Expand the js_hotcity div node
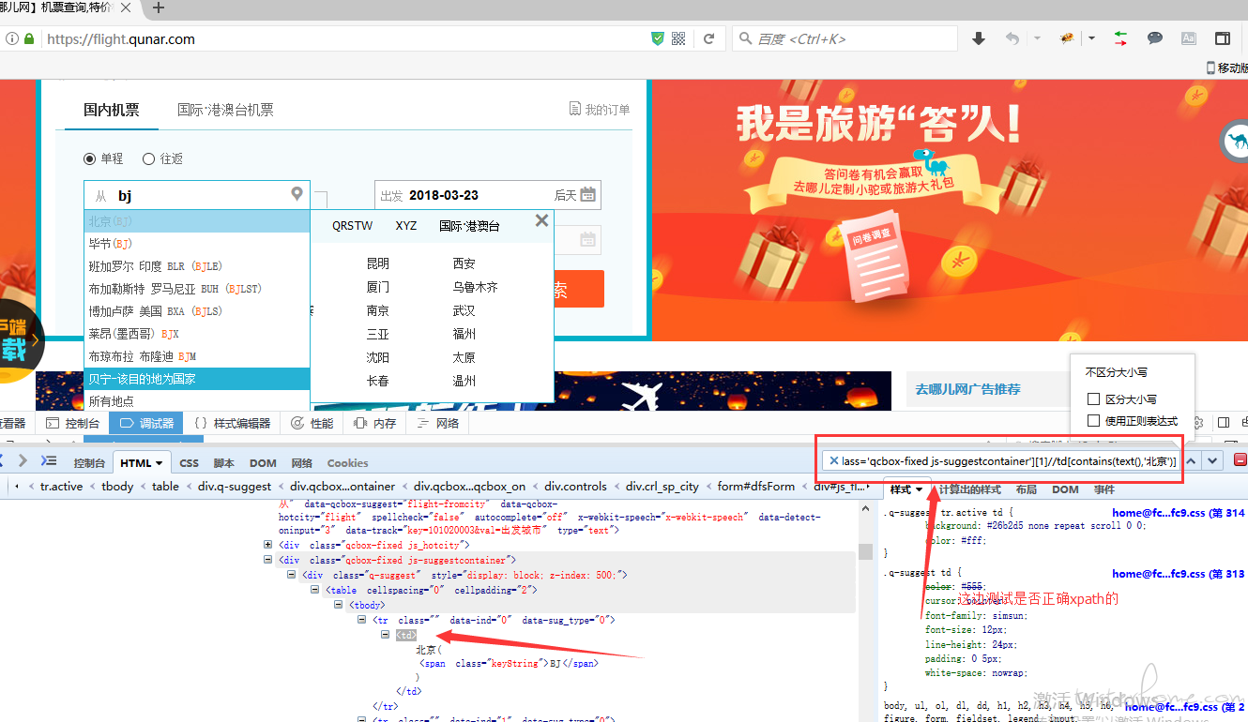 [268, 544]
